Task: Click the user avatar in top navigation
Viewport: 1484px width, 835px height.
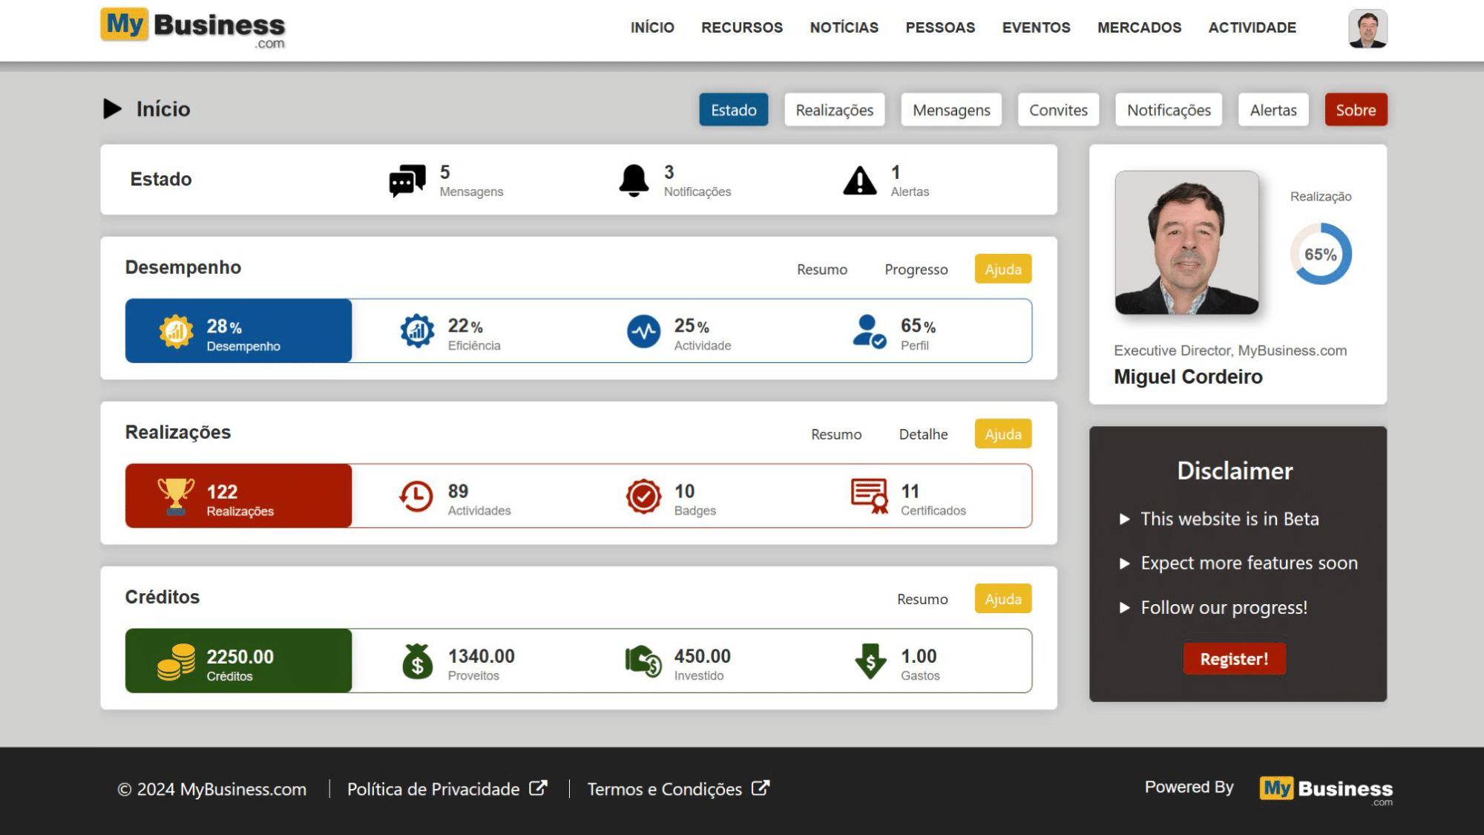Action: pos(1368,29)
